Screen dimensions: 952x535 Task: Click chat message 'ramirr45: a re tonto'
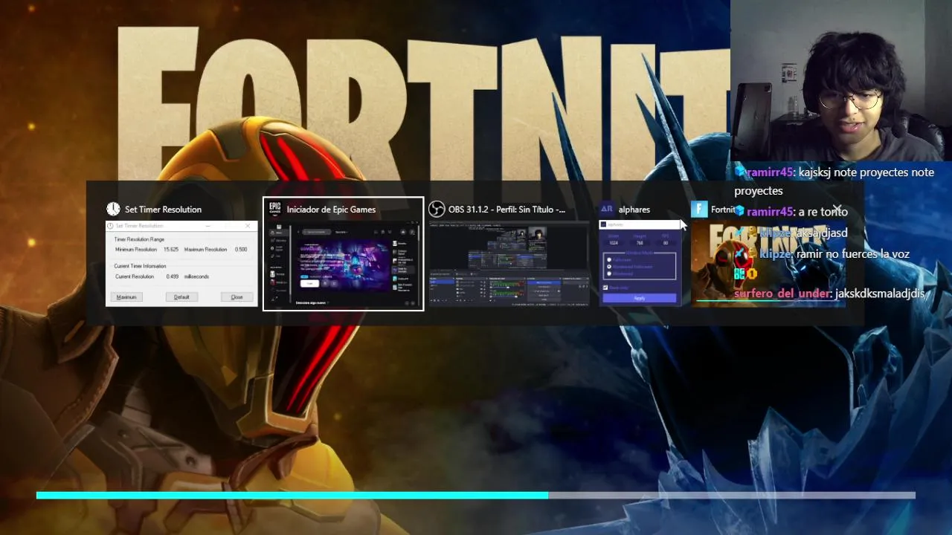tap(791, 212)
